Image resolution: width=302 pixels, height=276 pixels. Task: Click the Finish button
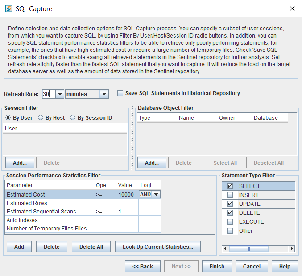(x=217, y=266)
